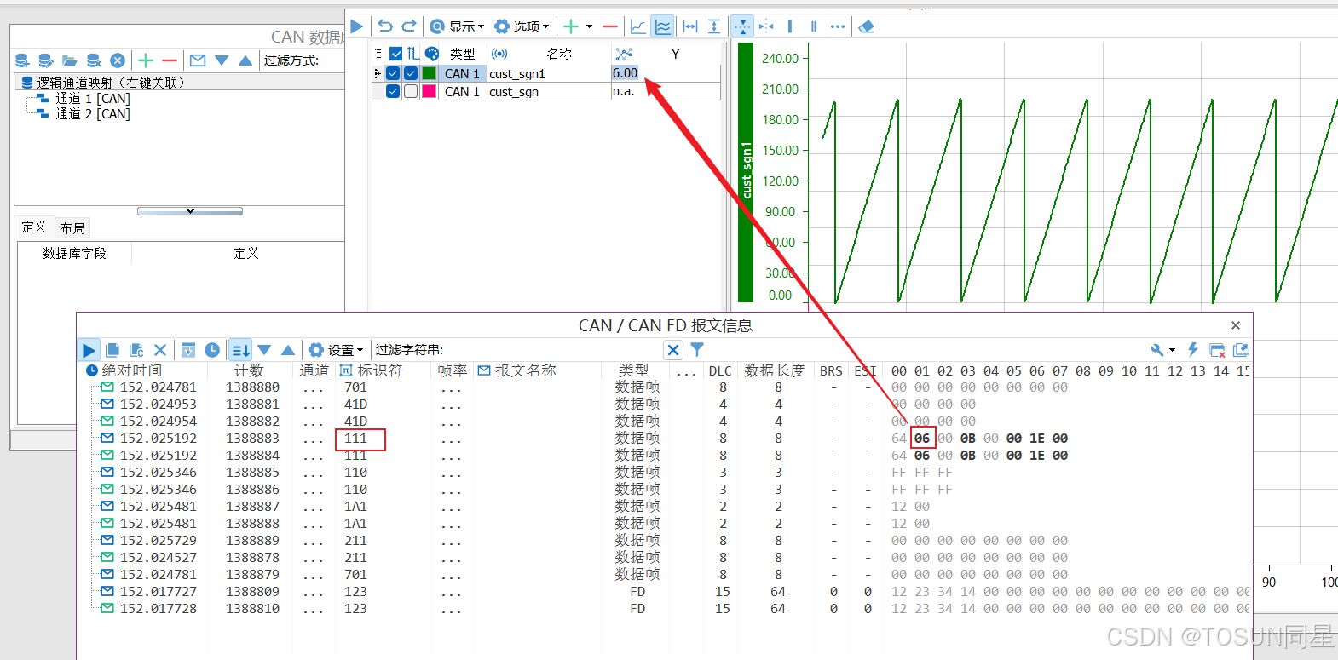Click envelope message icon in database toolbar
Viewport: 1338px width, 660px height.
198,60
